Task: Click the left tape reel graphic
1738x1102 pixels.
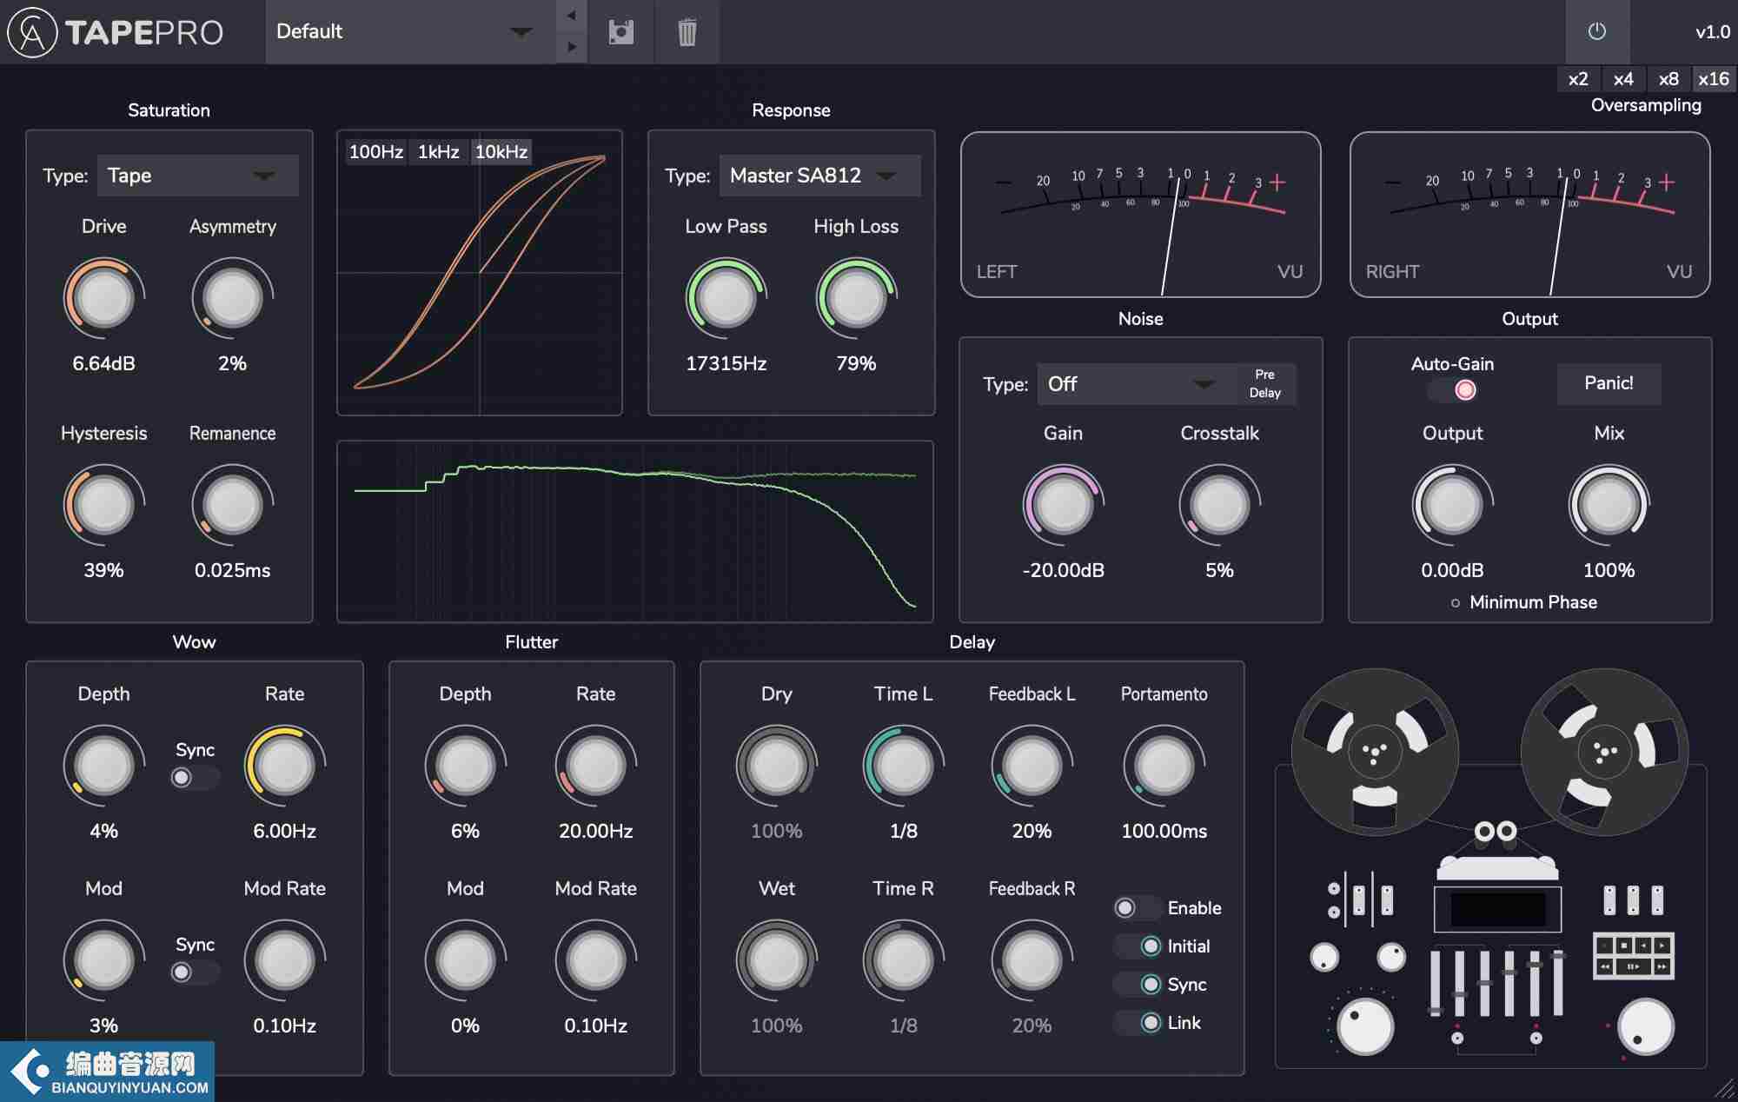Action: pyautogui.click(x=1374, y=753)
